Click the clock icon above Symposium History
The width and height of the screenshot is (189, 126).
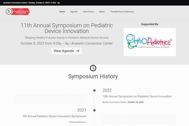(x=93, y=68)
